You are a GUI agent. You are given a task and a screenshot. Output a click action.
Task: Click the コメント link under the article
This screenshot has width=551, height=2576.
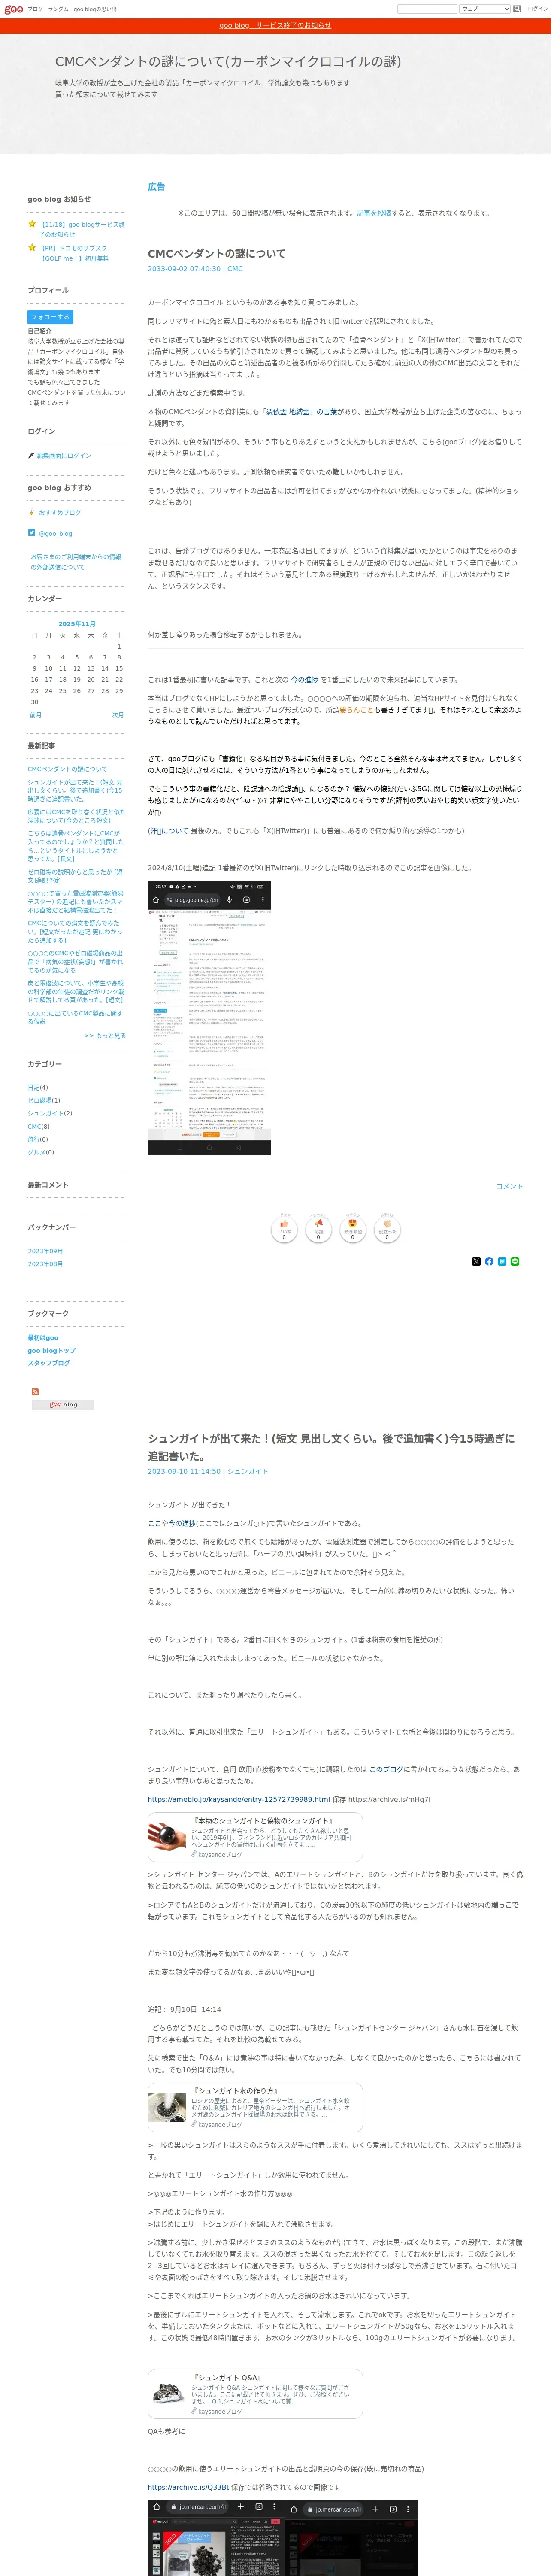509,1186
